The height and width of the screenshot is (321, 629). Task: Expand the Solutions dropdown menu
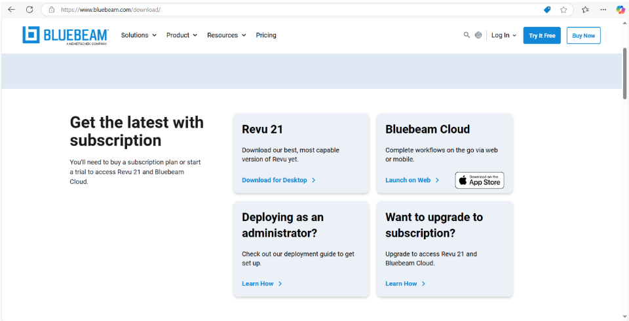[138, 35]
